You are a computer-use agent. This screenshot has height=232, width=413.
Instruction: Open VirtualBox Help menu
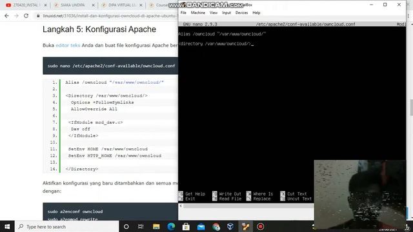[256, 13]
